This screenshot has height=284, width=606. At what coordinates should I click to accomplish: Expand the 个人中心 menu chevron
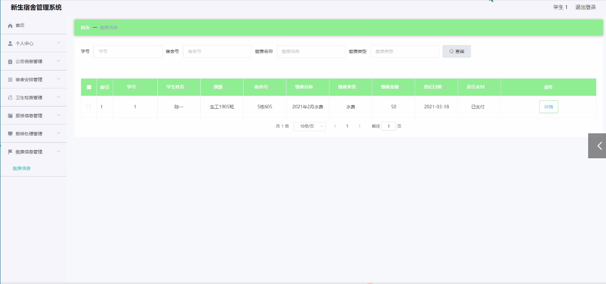[x=59, y=43]
